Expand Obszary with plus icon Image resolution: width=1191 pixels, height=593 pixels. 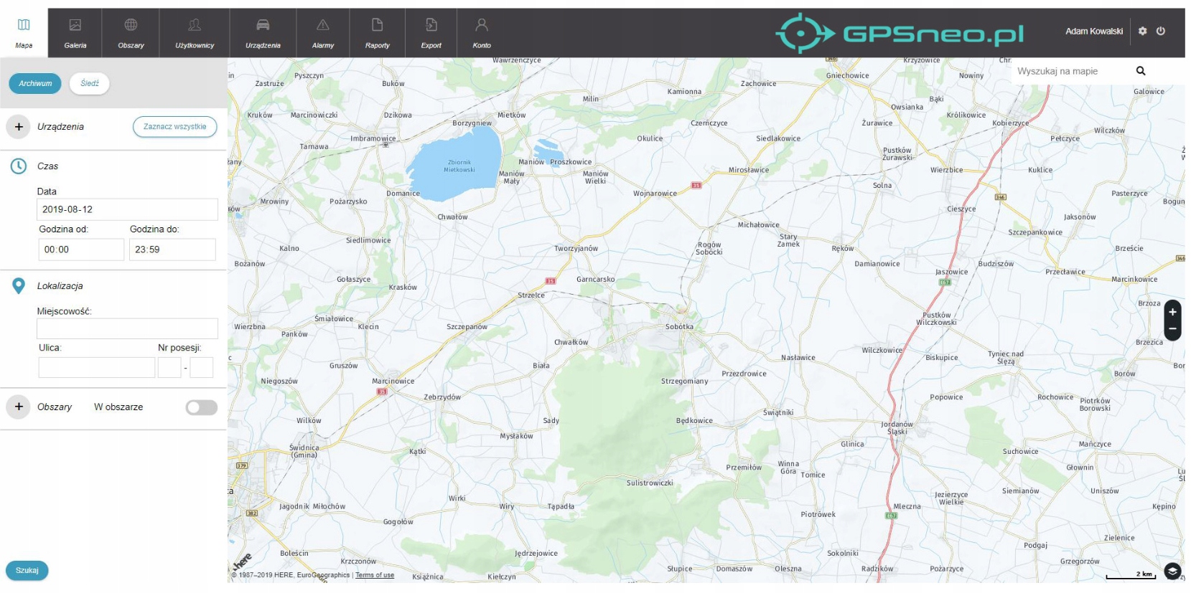tap(19, 407)
